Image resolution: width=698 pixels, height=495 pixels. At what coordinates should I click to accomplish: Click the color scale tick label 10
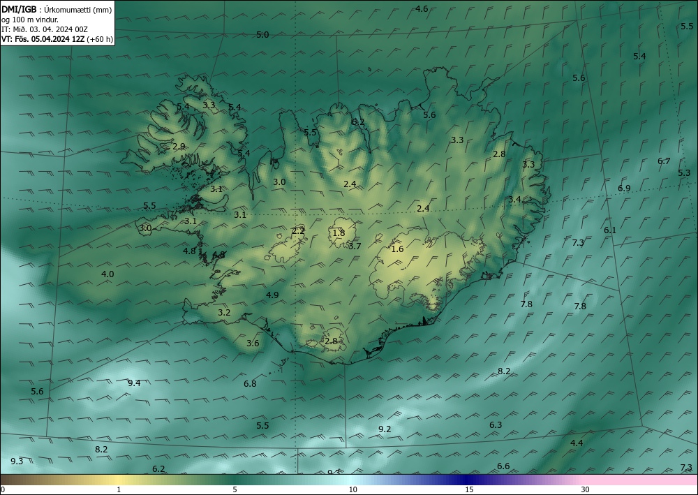click(x=352, y=489)
